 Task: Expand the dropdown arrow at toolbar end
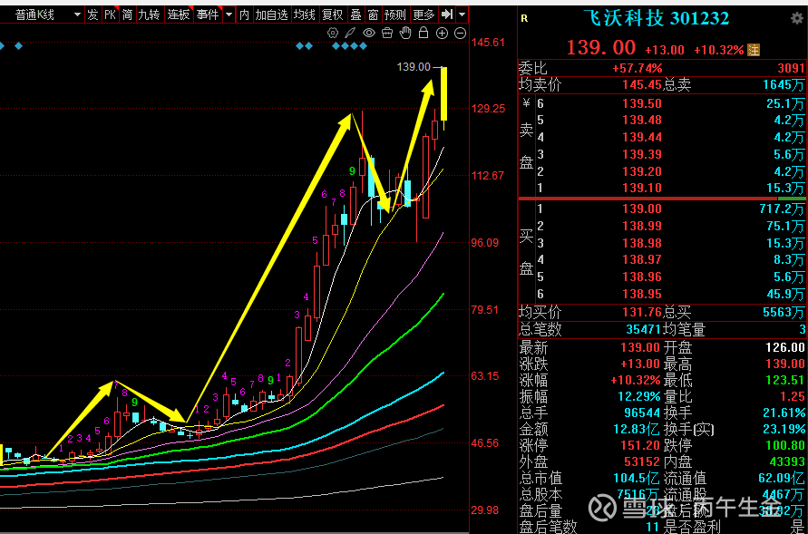point(463,15)
